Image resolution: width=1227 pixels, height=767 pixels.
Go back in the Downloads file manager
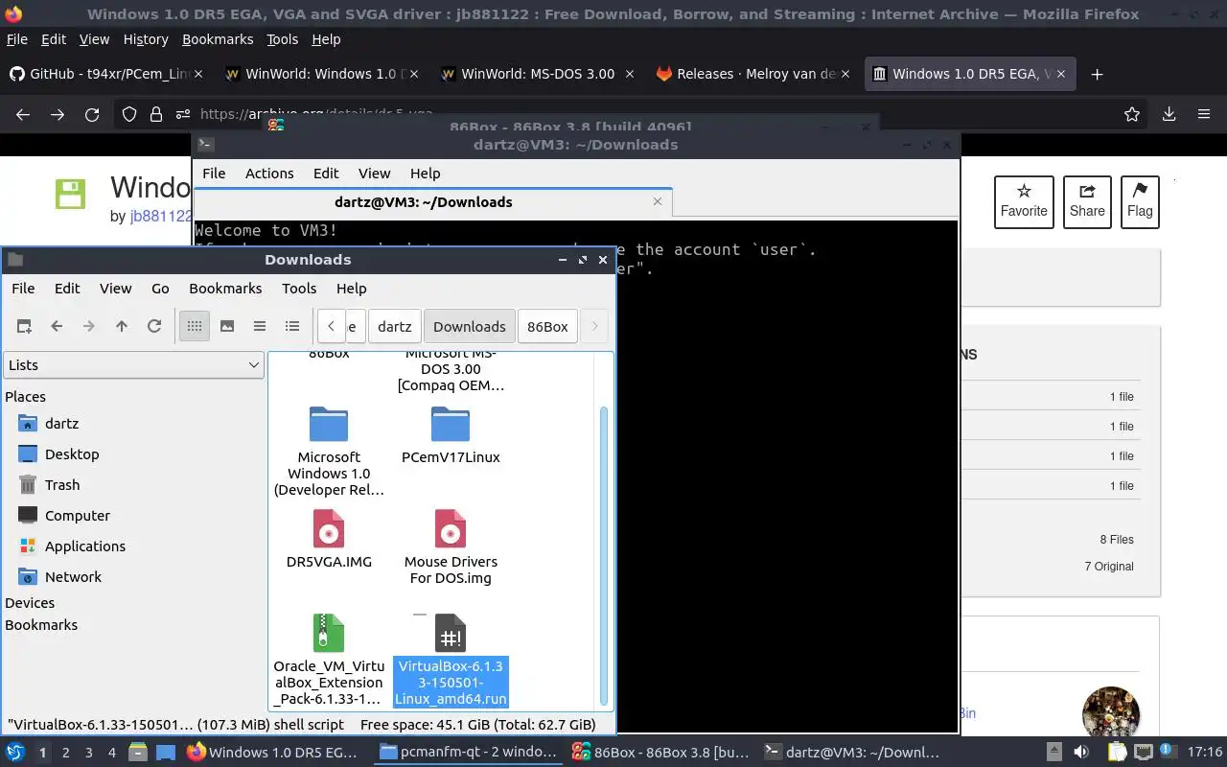pyautogui.click(x=57, y=326)
